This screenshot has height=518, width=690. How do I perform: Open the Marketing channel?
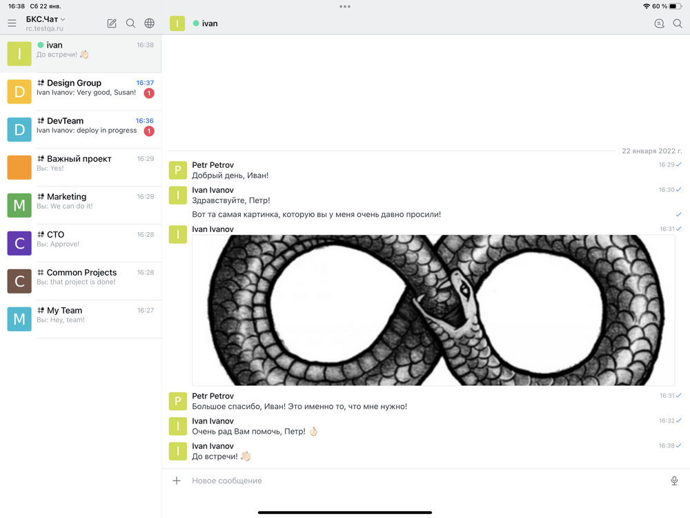81,205
